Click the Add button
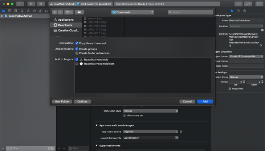Image resolution: width=265 pixels, height=151 pixels. point(205,101)
